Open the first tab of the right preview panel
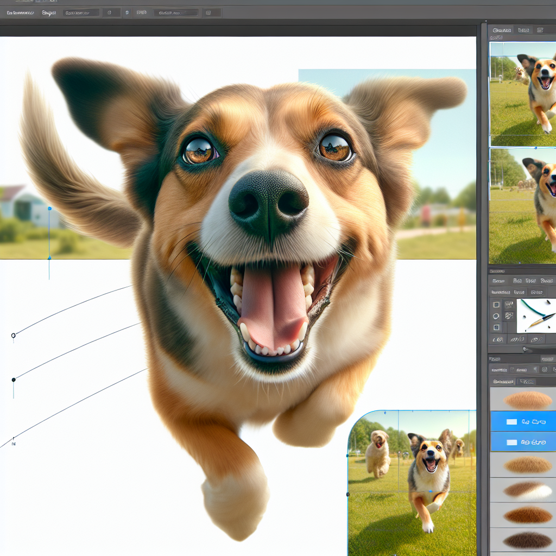The image size is (556, 556). pyautogui.click(x=502, y=30)
